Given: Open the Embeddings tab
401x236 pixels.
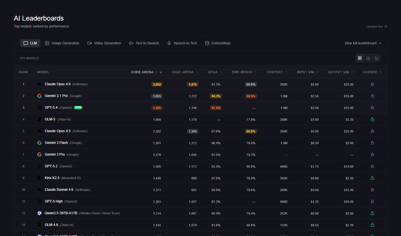Looking at the screenshot, I should (218, 43).
